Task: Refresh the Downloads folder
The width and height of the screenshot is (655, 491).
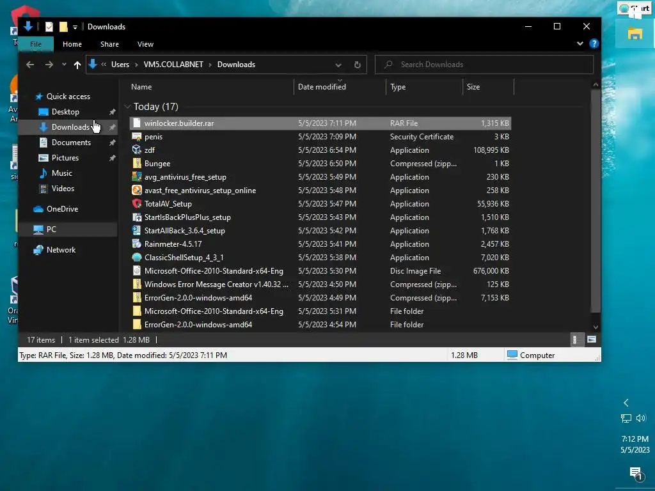Action: click(x=357, y=65)
